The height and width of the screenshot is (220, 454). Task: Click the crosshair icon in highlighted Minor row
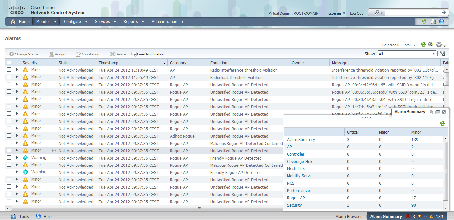[54, 150]
